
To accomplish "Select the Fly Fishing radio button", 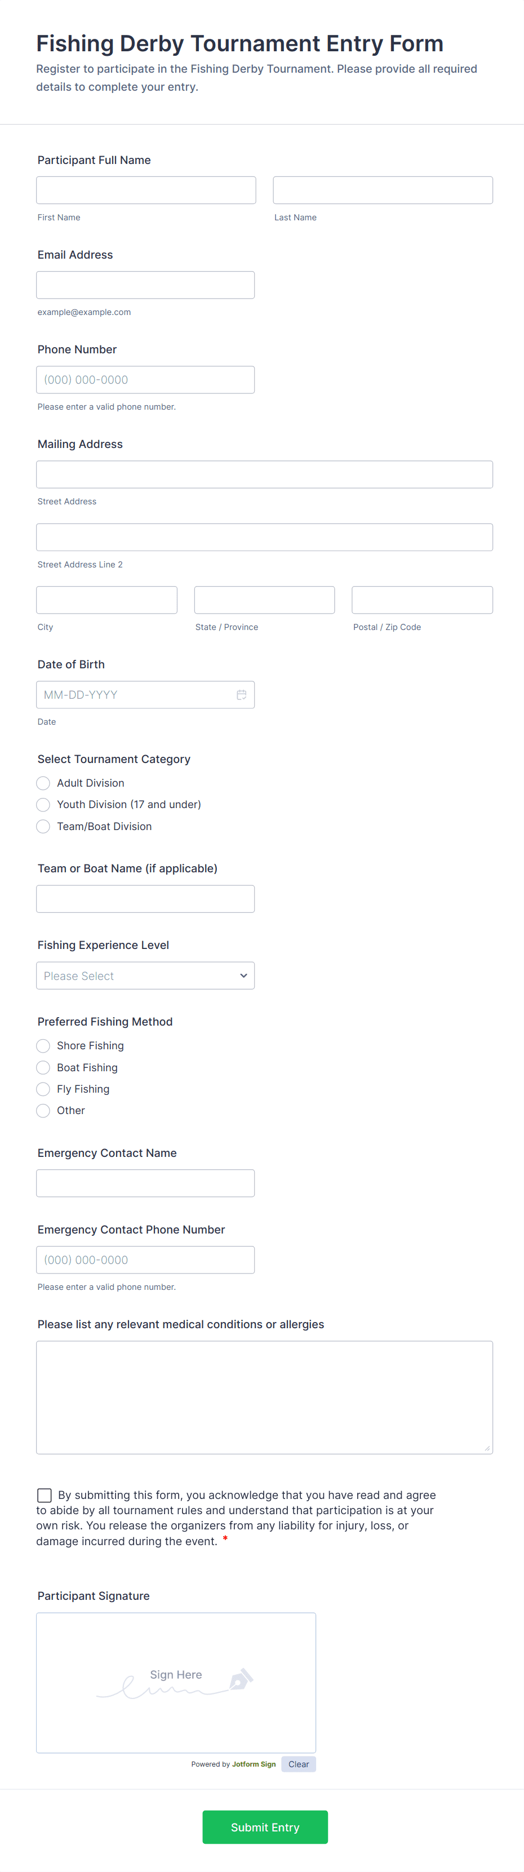I will coord(43,1089).
